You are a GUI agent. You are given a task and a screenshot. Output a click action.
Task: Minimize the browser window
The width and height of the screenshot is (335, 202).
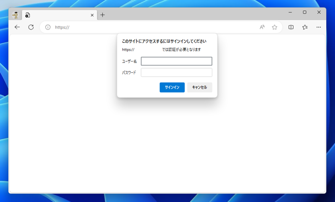tap(290, 12)
